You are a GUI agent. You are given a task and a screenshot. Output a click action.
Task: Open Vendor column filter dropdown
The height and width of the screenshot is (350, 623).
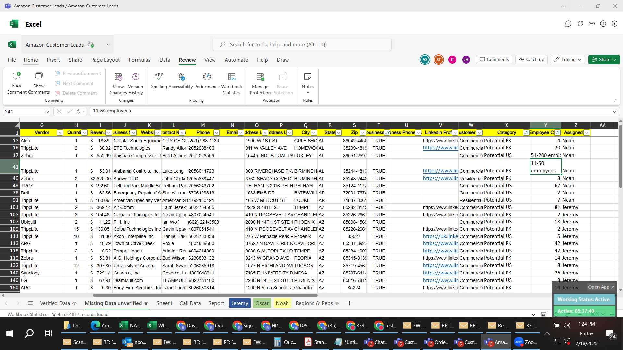coord(60,133)
